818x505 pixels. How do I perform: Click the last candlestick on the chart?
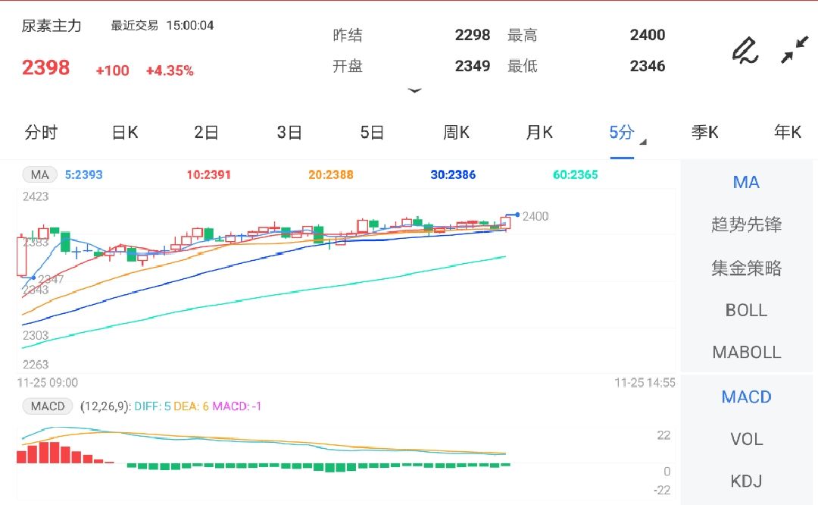click(x=505, y=223)
